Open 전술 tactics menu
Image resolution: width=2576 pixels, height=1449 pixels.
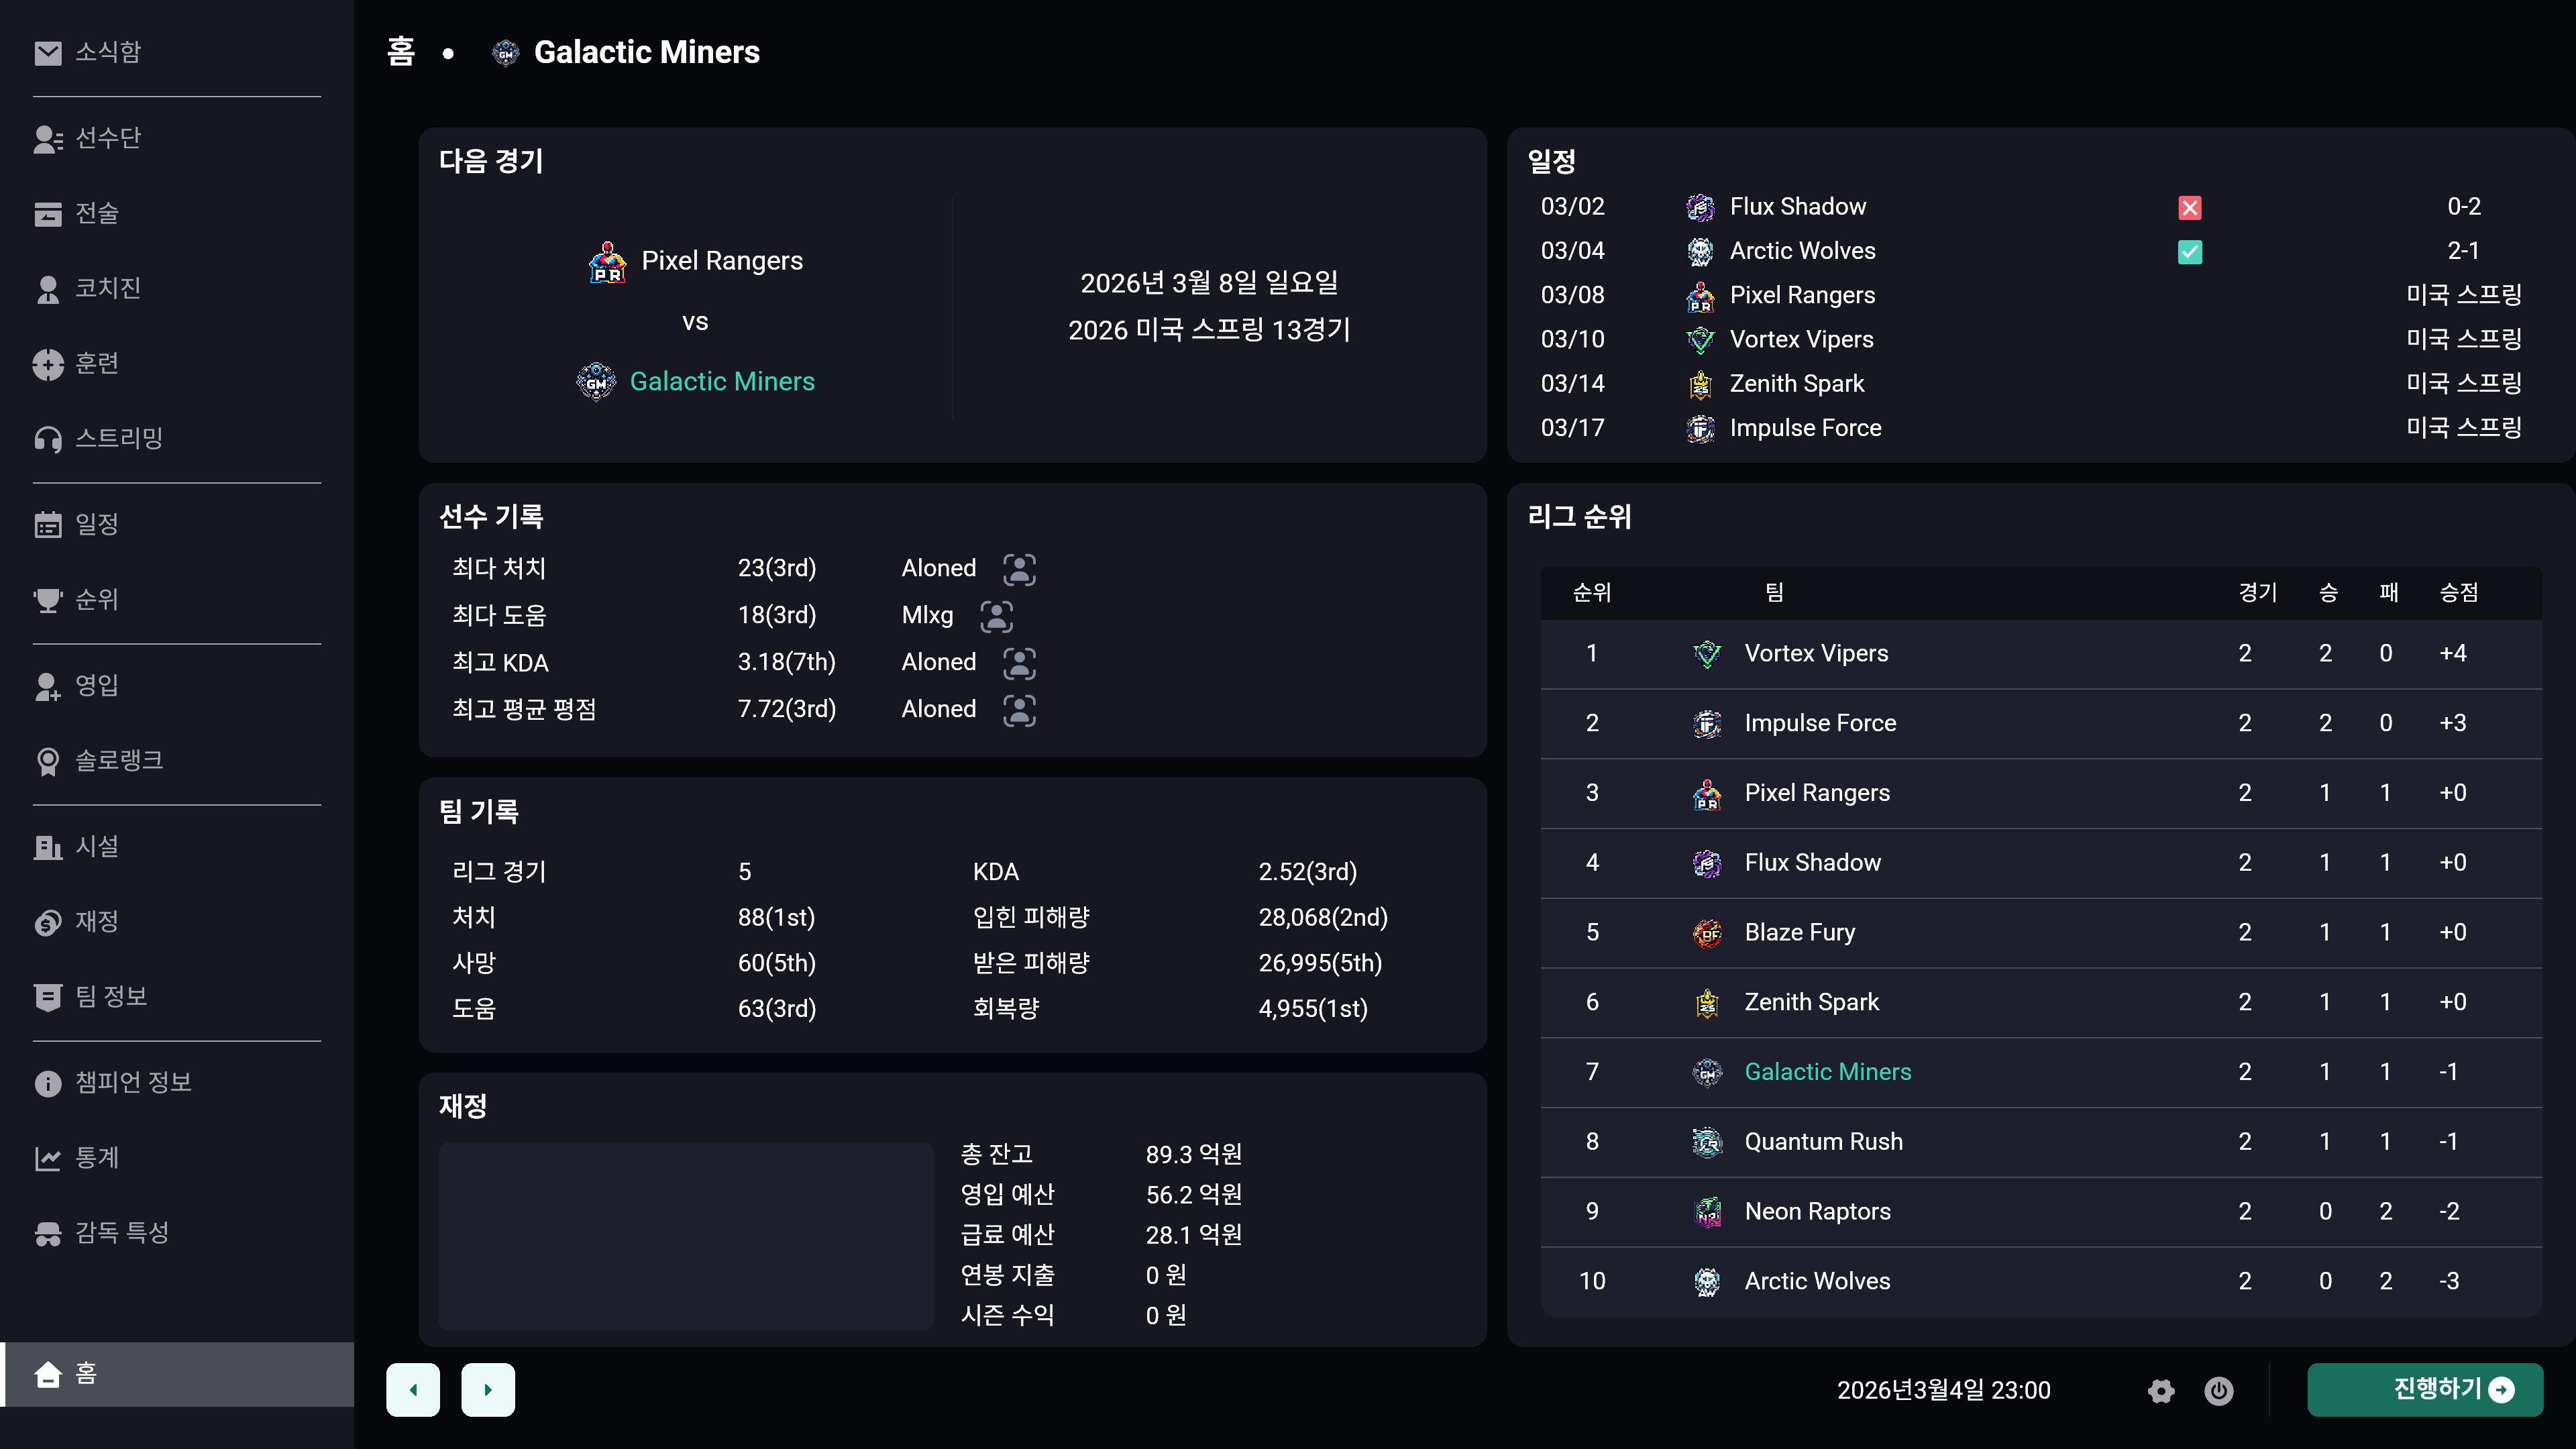coord(97,213)
